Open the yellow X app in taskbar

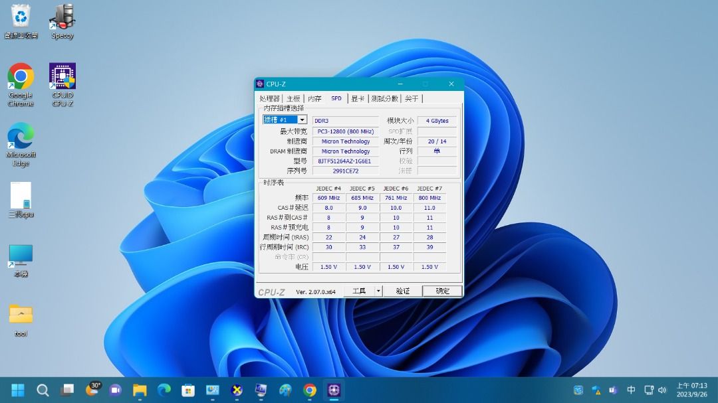point(237,390)
